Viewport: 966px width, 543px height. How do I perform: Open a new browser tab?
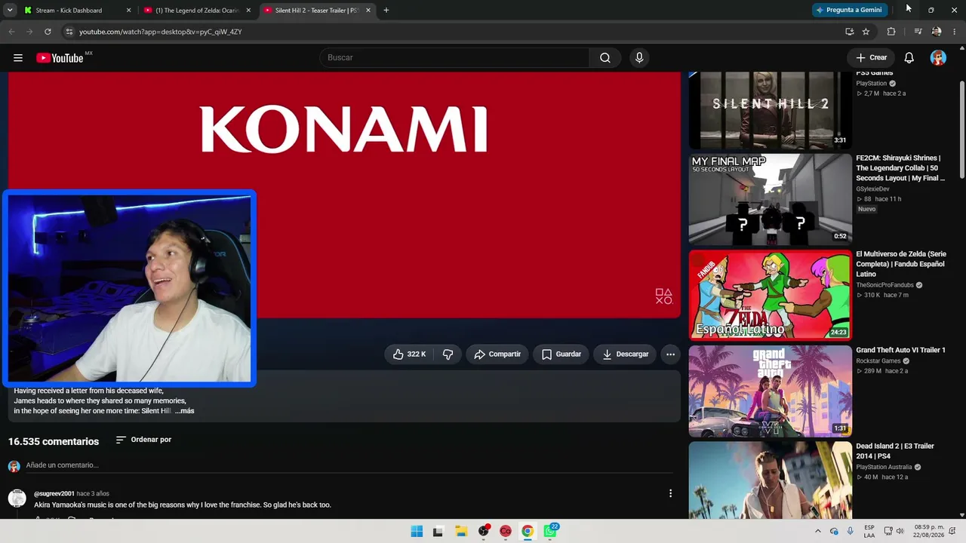pos(386,11)
